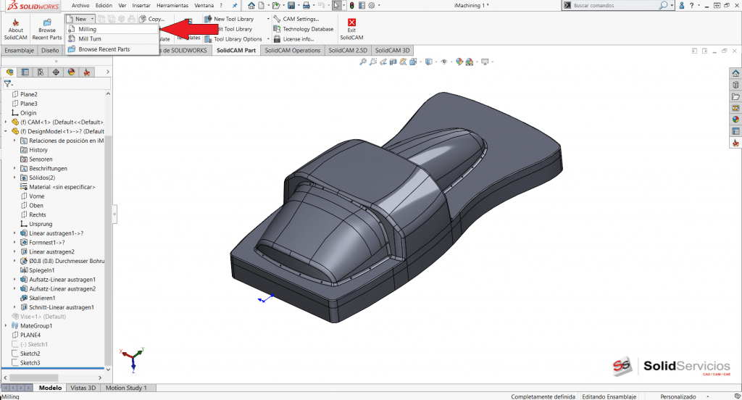
Task: Open the ConfigurationManager tab icon
Action: pos(40,72)
